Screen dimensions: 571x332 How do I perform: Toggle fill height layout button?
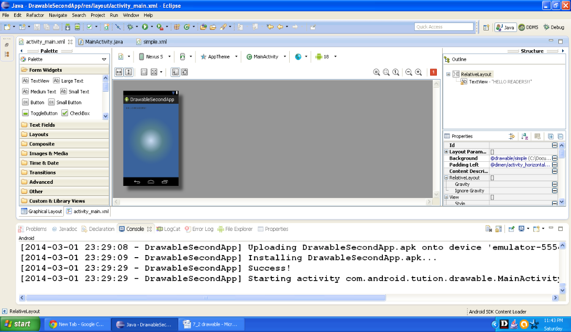coord(128,72)
